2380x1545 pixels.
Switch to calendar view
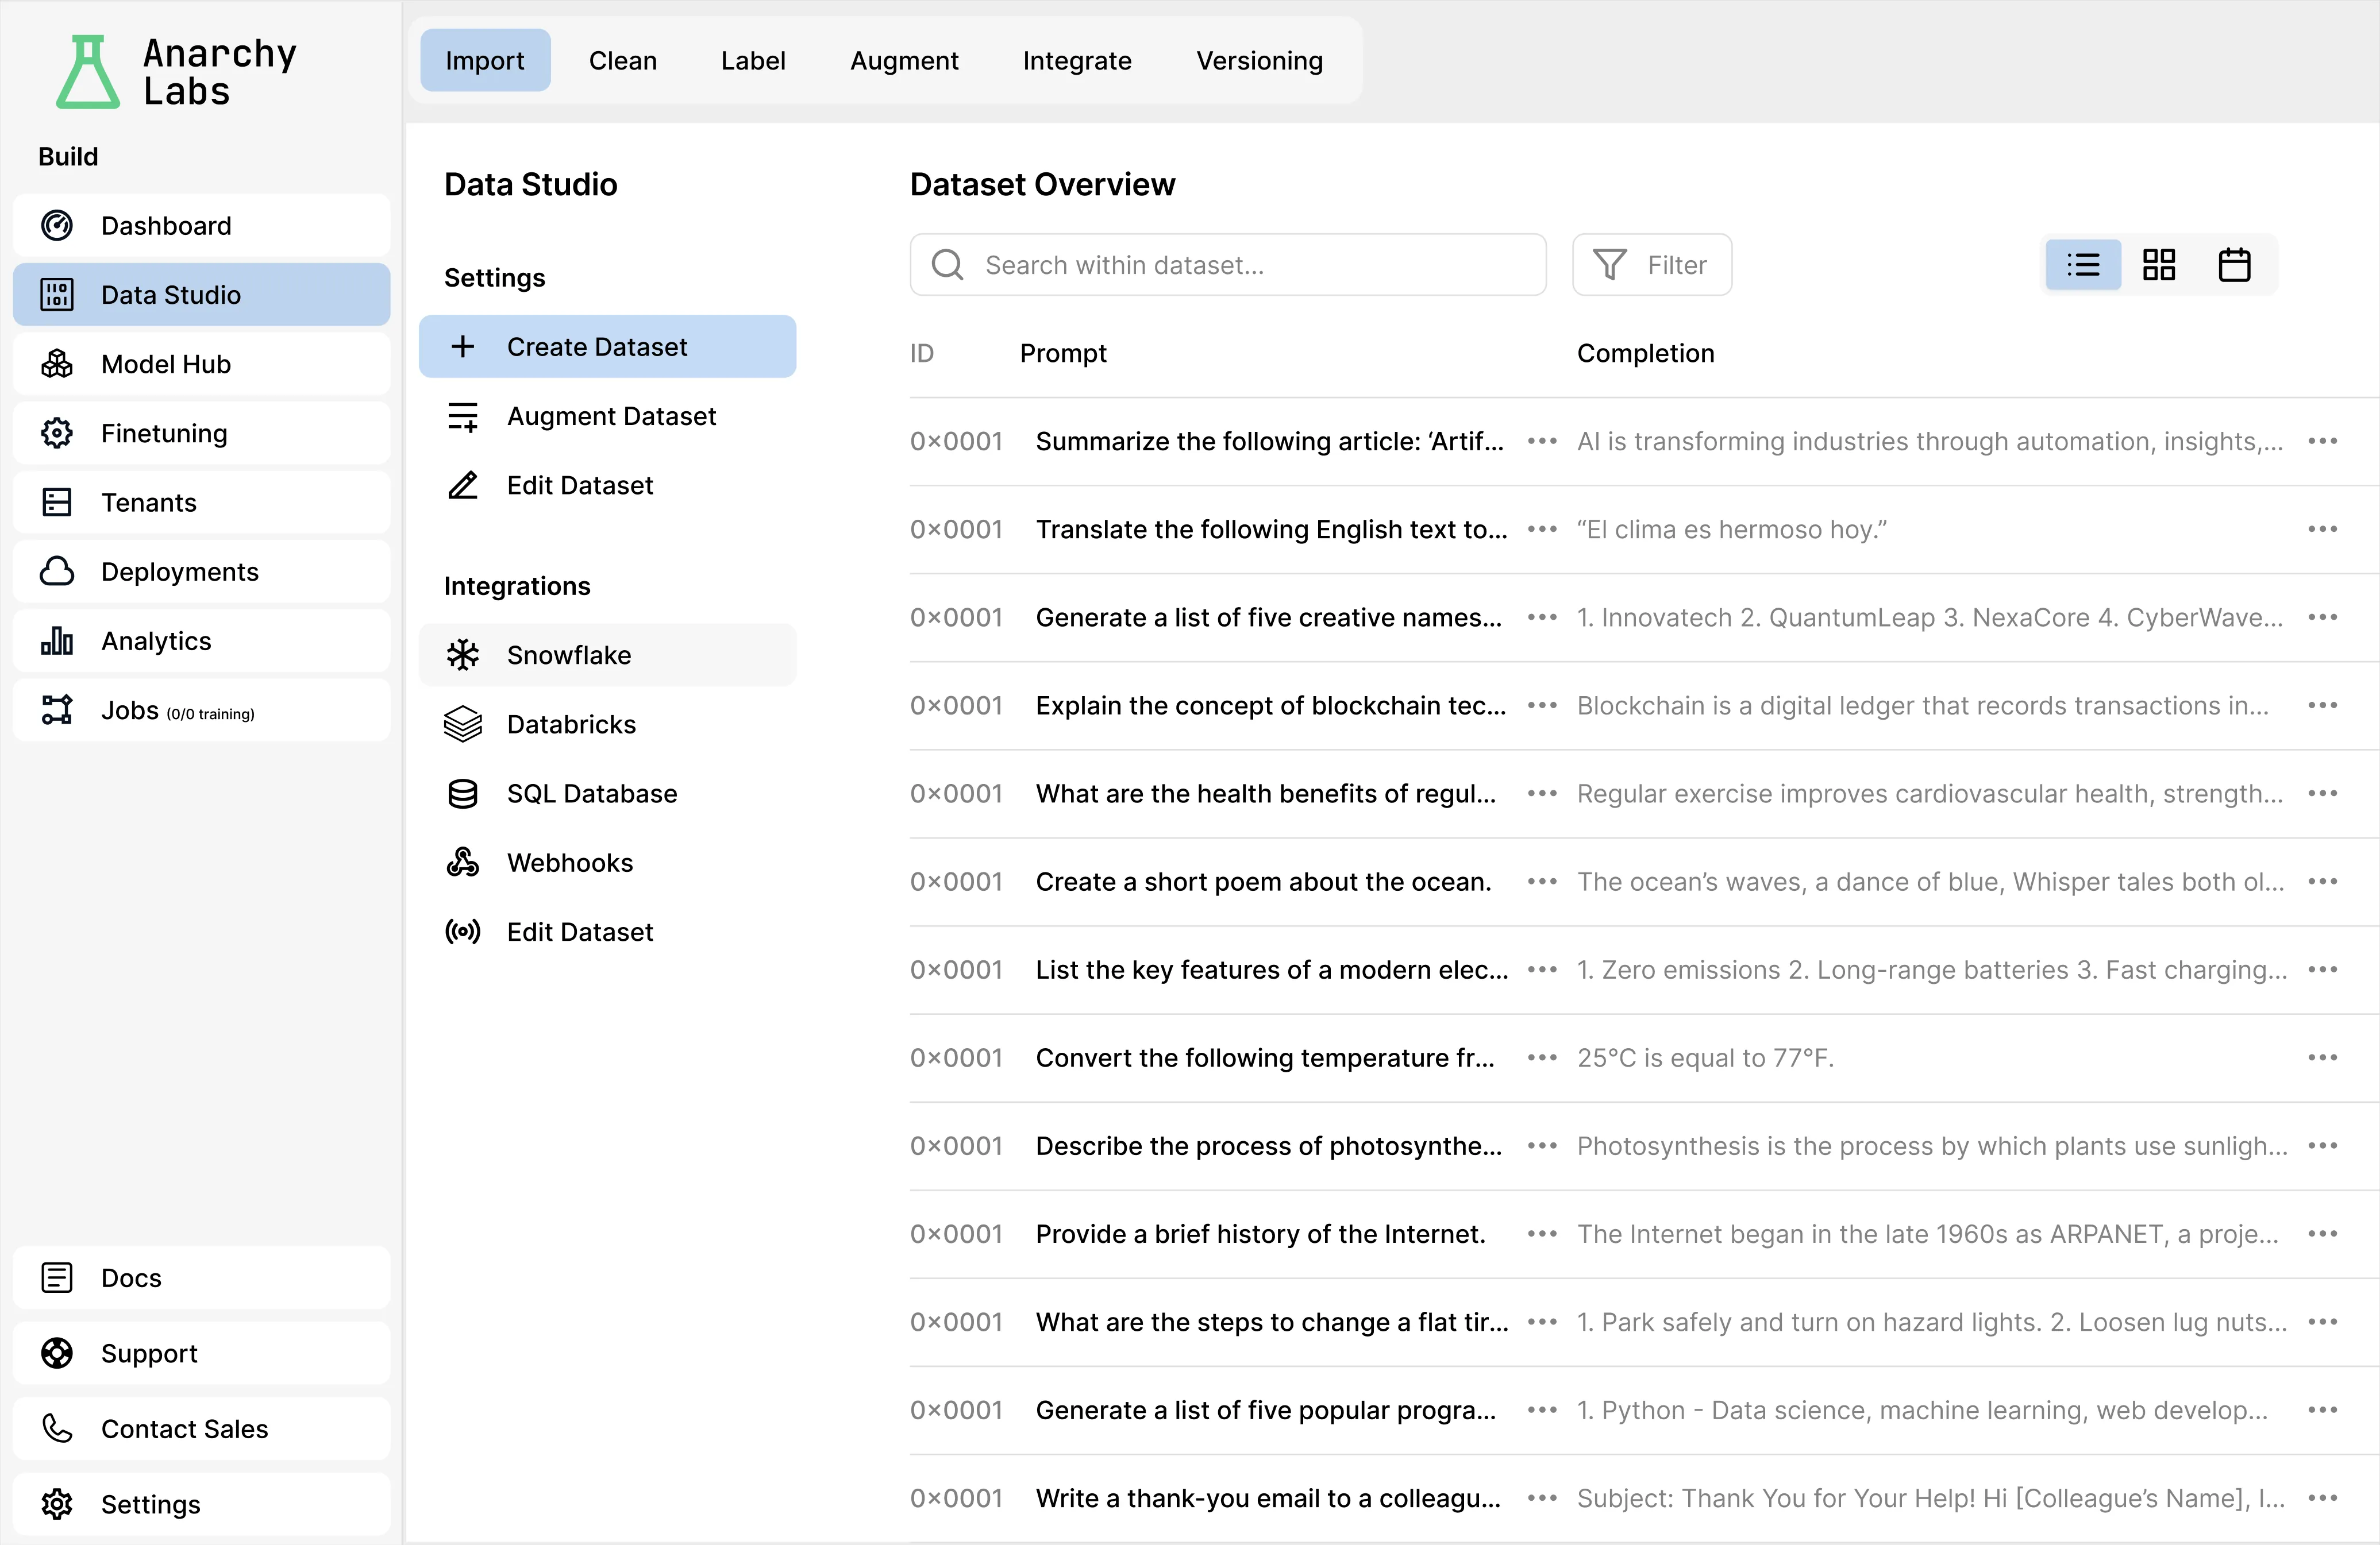2234,265
